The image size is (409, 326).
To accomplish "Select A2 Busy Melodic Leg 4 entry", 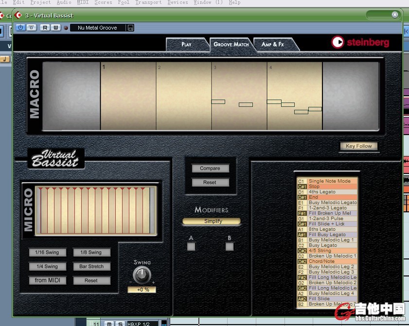I will [x=327, y=293].
